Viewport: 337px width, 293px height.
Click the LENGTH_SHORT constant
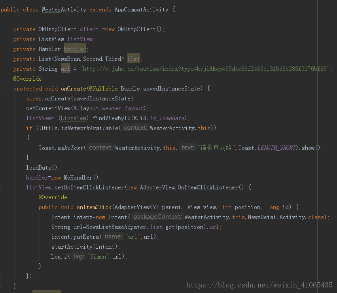coord(276,148)
